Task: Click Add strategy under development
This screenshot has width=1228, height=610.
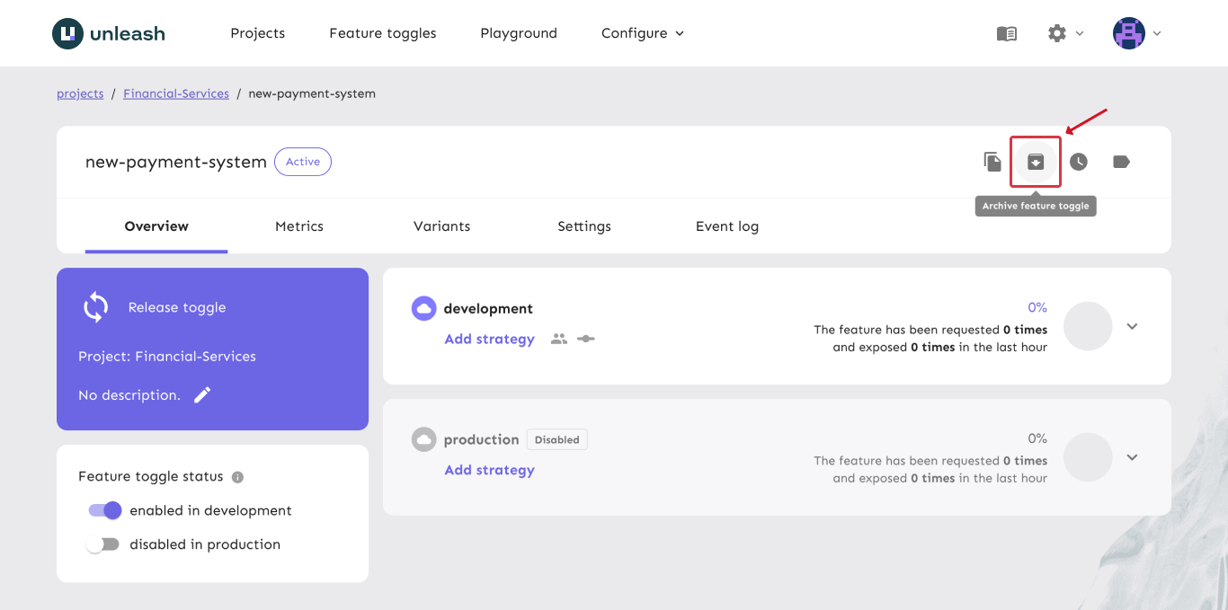Action: [489, 339]
